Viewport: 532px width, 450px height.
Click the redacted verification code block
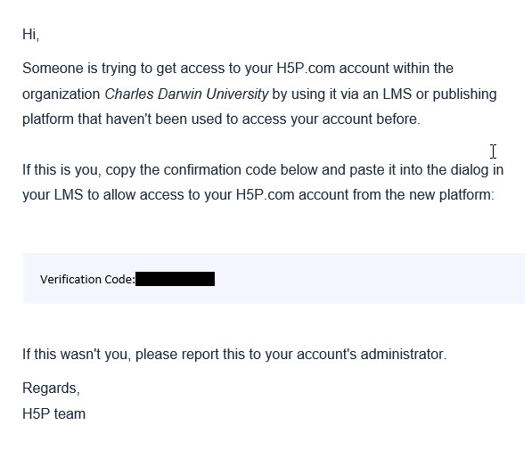pos(175,279)
